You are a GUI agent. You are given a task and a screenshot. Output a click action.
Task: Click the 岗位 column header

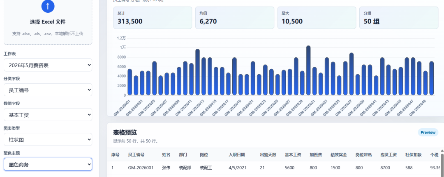point(204,155)
